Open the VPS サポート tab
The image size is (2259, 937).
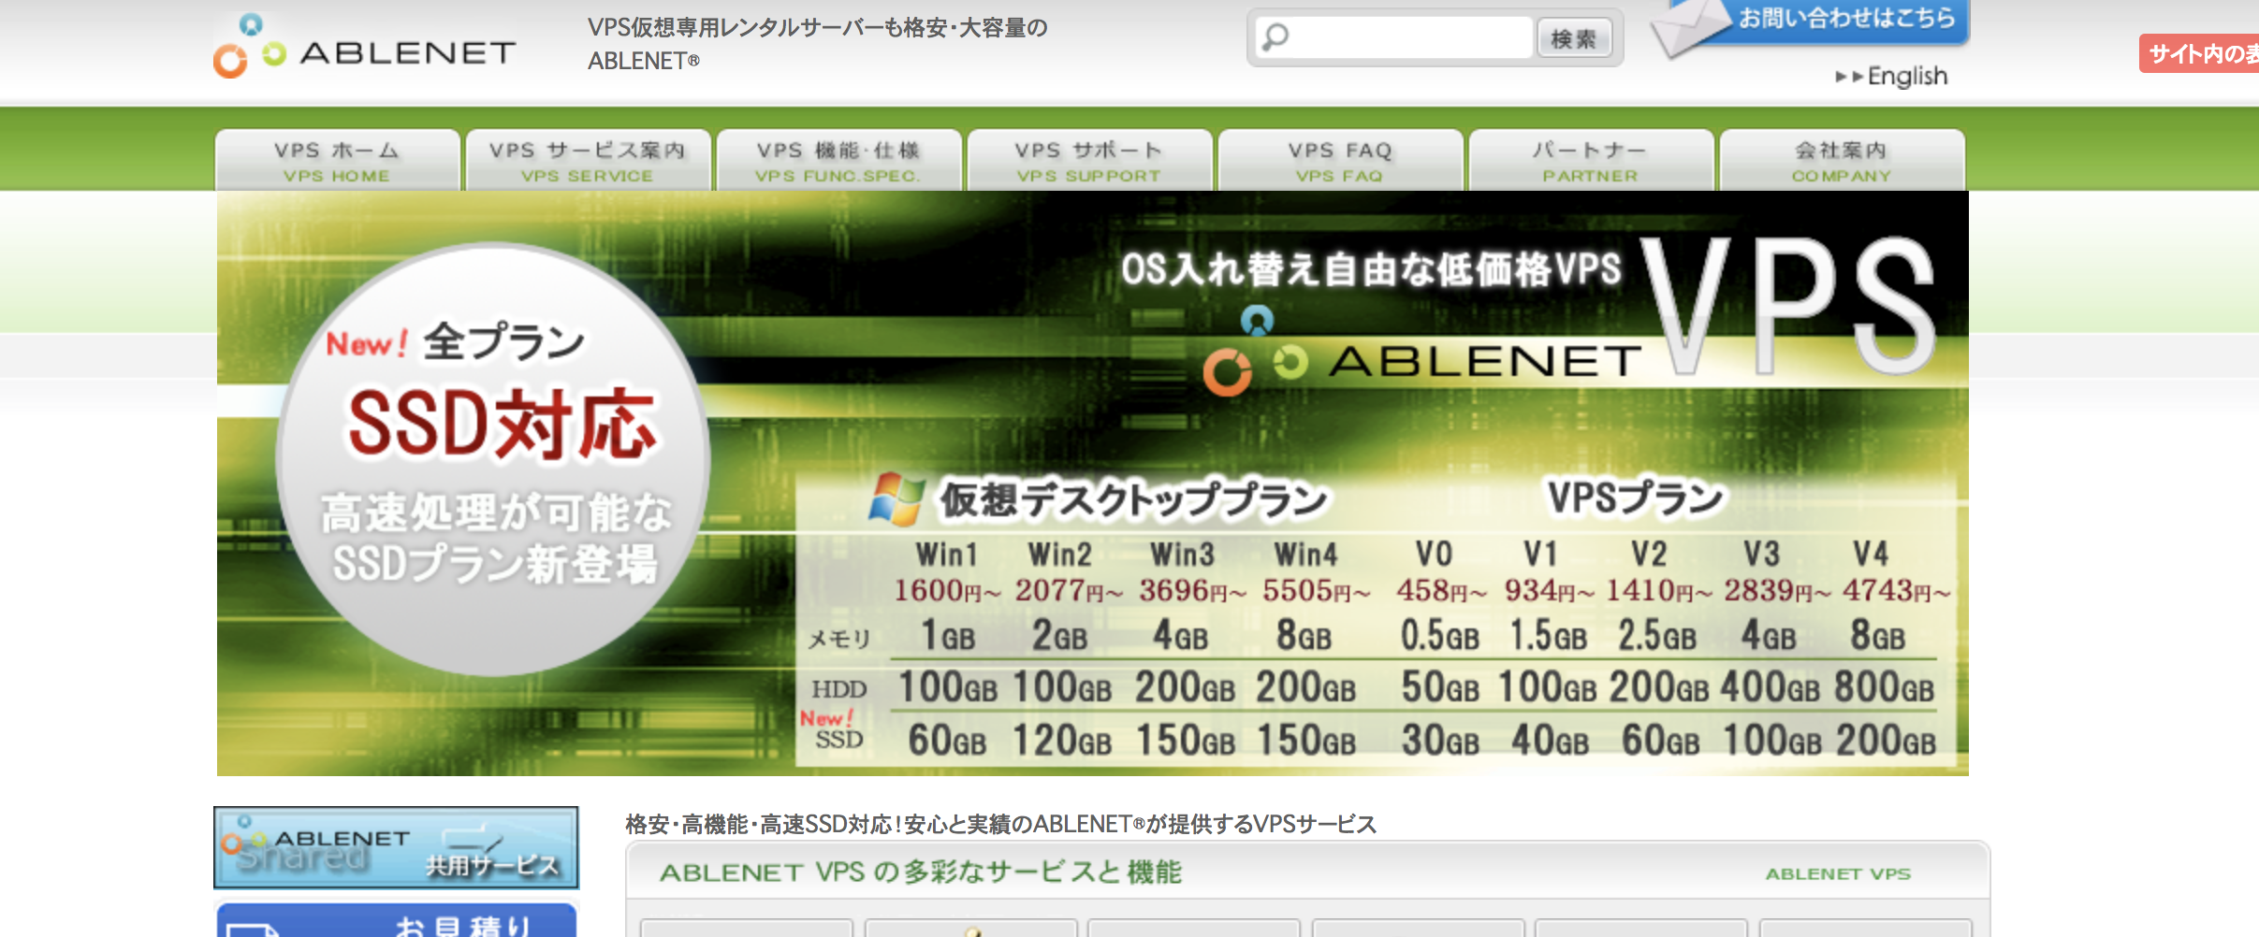click(x=1089, y=161)
